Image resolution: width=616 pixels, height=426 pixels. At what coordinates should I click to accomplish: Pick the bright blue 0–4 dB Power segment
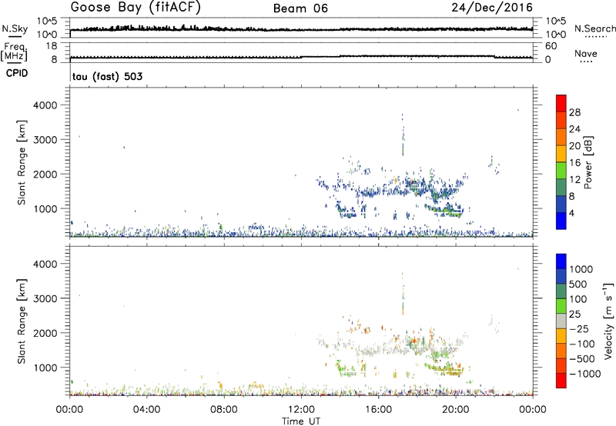(x=561, y=221)
